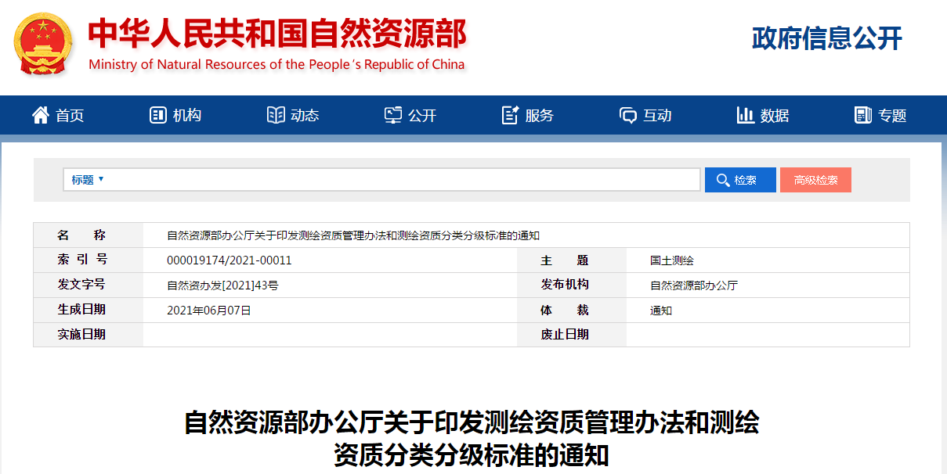This screenshot has width=947, height=474.
Task: Open the 公开 navigation menu
Action: pos(410,114)
